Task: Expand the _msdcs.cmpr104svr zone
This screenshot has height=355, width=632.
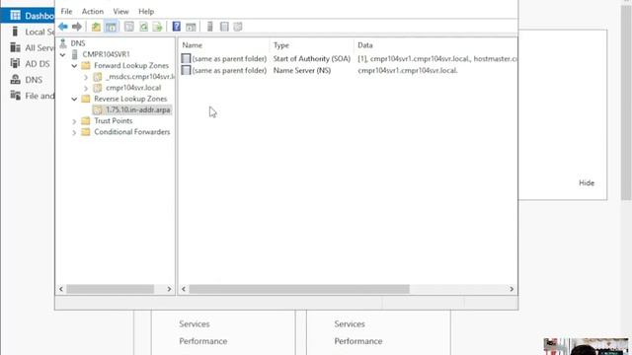Action: coord(86,77)
